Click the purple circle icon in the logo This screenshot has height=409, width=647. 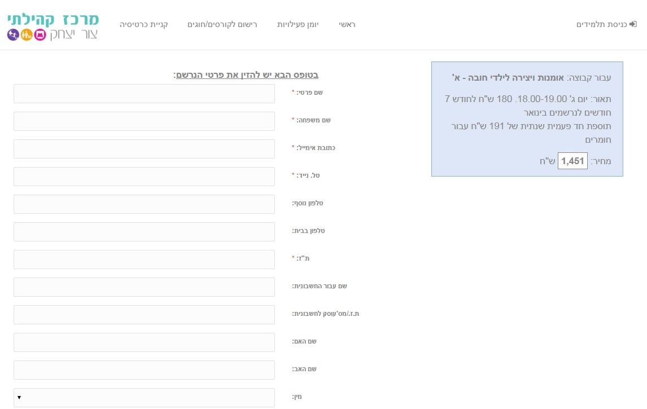point(12,35)
